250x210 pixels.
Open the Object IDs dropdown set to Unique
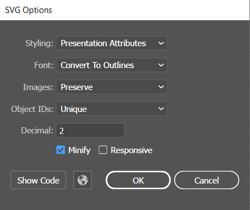coord(112,109)
